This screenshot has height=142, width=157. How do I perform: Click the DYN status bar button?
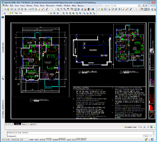[x=73, y=140]
